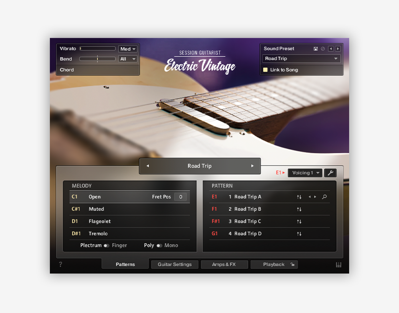Image resolution: width=399 pixels, height=313 pixels.
Task: Click the Mono label
Action: click(171, 246)
